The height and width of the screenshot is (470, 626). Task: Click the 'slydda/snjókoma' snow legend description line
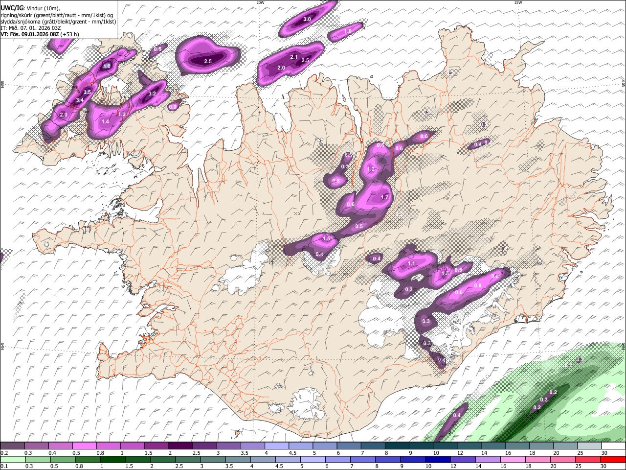click(58, 21)
